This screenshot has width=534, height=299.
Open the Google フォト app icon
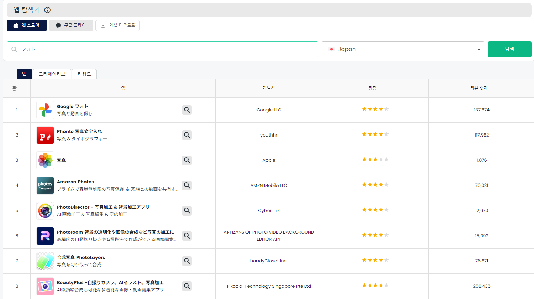pos(45,110)
